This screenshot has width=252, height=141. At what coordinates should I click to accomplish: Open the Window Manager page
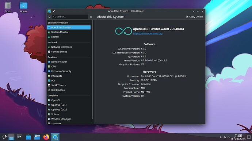click(69, 119)
